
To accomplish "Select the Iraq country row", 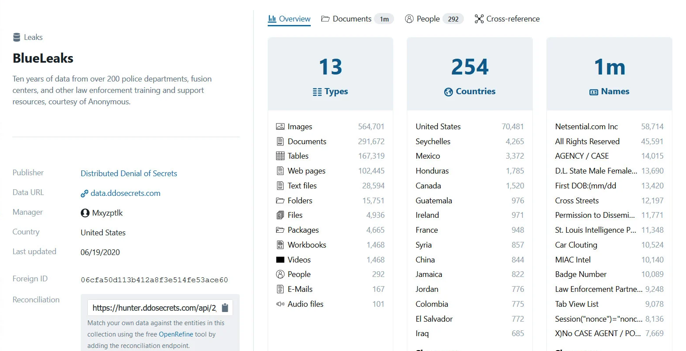I will click(x=470, y=333).
